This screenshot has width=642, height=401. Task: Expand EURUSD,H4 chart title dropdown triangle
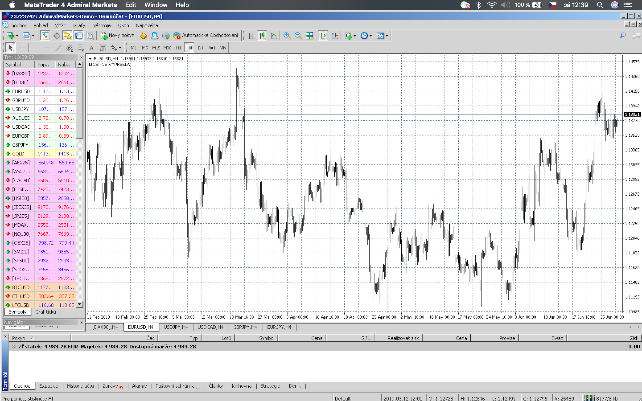90,59
